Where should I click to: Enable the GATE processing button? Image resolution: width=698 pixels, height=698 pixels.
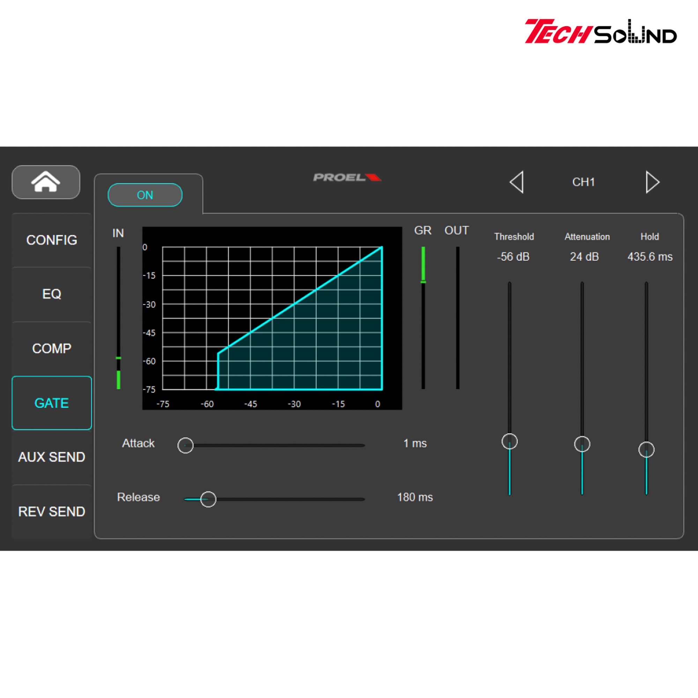point(52,403)
